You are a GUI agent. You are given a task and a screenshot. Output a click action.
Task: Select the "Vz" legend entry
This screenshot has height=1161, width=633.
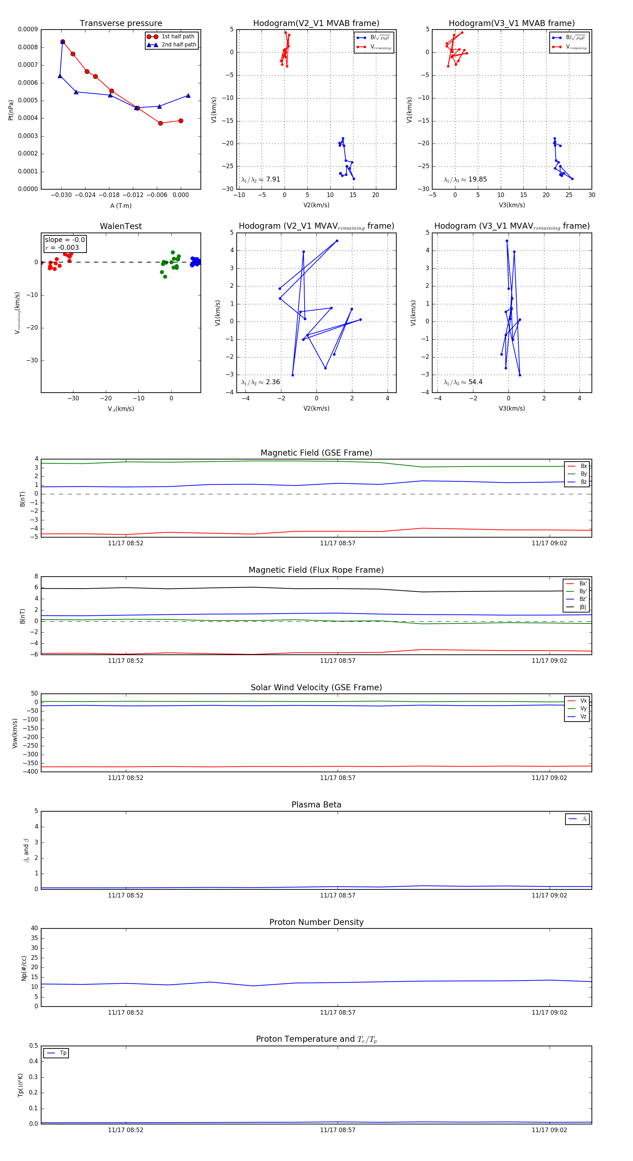coord(577,716)
